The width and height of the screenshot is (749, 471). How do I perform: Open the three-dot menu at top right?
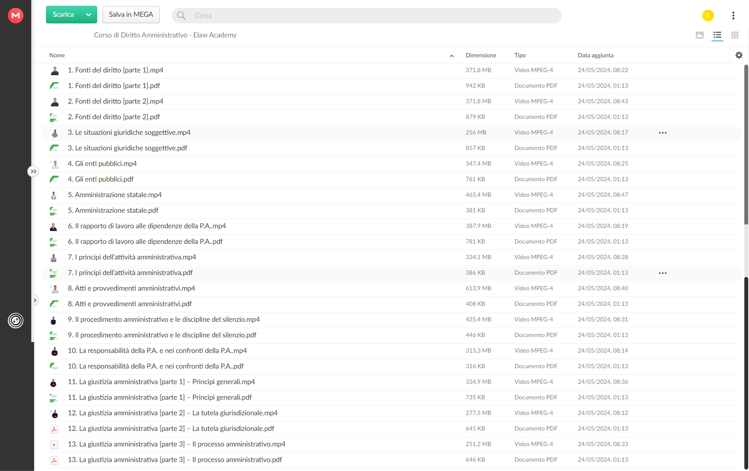[x=733, y=16]
